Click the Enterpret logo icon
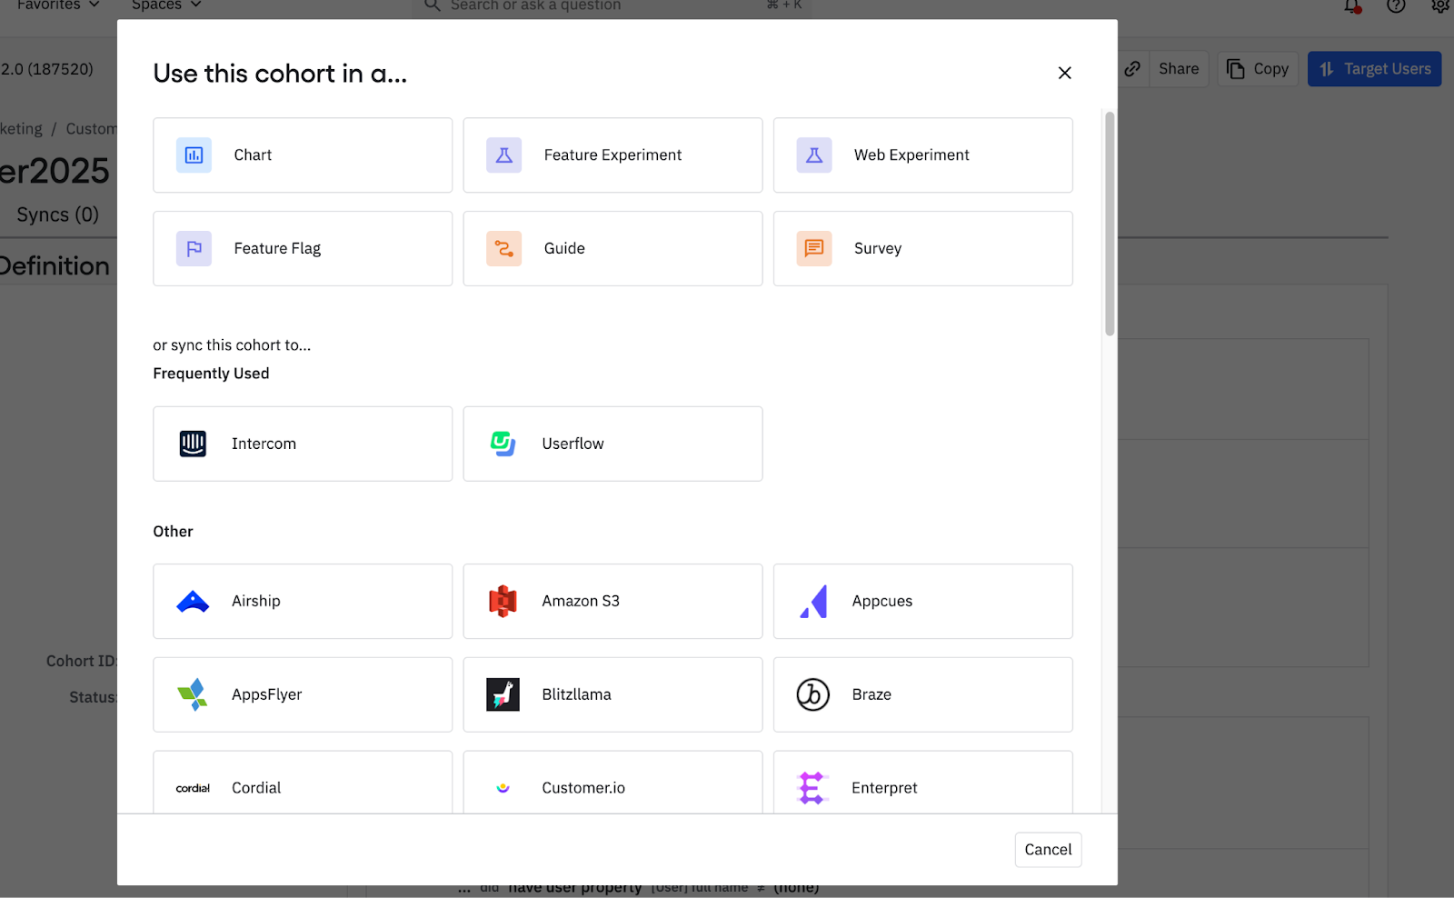The width and height of the screenshot is (1454, 898). click(812, 788)
